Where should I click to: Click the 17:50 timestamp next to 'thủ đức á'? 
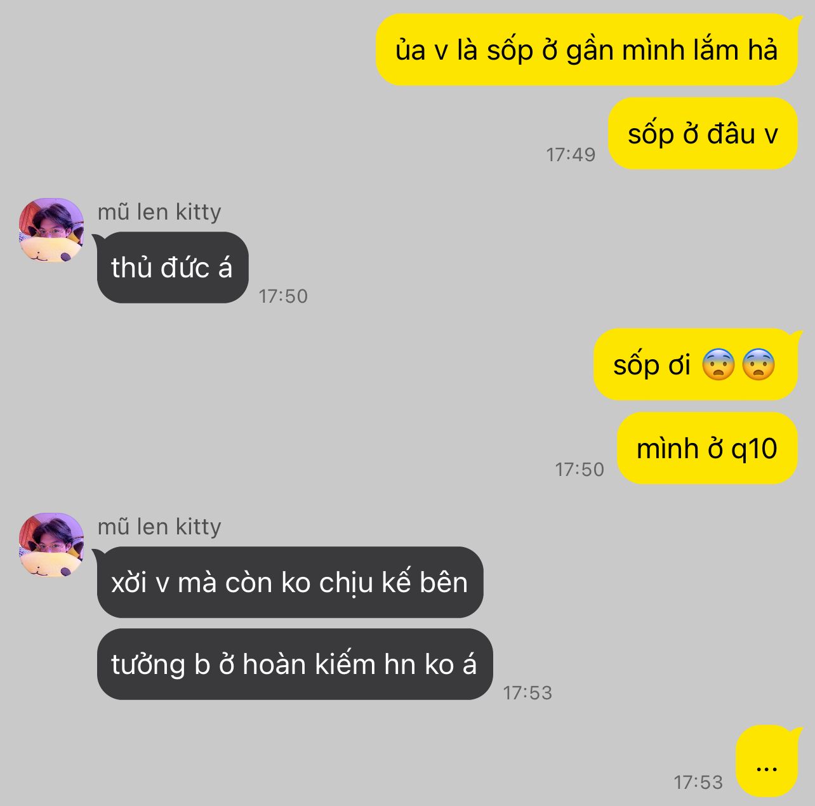coord(283,296)
